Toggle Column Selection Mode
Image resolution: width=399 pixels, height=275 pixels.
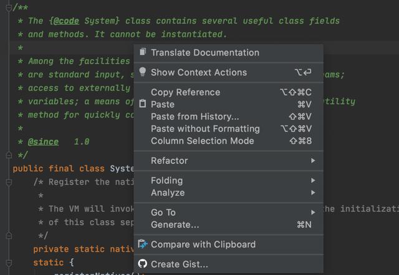point(202,141)
